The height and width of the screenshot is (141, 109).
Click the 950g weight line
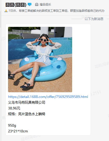[x=12, y=125]
